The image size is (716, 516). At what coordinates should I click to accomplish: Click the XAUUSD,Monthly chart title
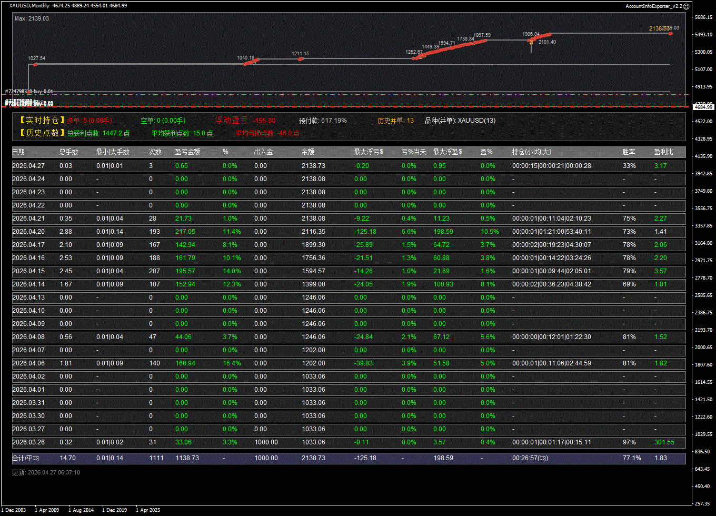29,6
